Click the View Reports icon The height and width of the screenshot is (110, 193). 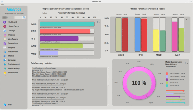click(x=5, y=39)
